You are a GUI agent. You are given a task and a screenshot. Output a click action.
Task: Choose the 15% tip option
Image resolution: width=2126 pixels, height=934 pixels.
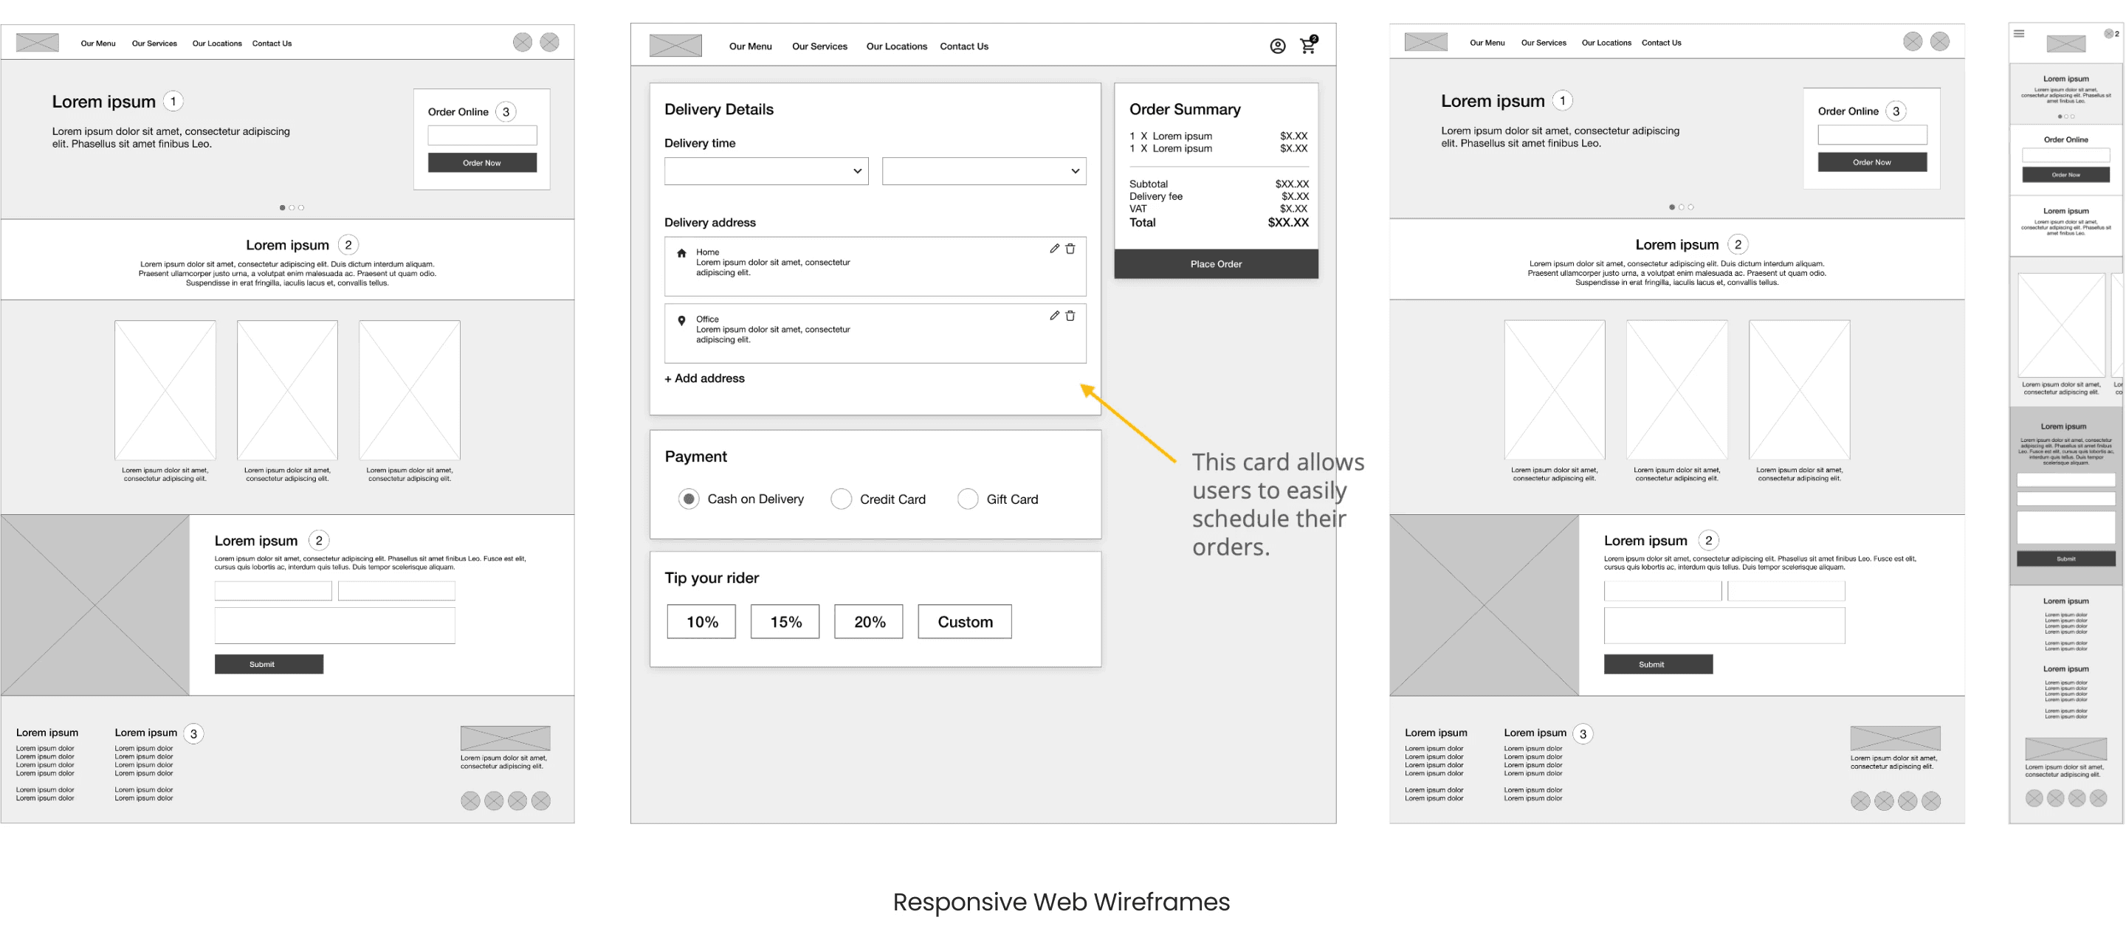[x=785, y=621]
